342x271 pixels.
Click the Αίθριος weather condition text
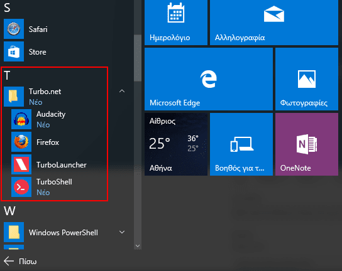click(x=162, y=121)
